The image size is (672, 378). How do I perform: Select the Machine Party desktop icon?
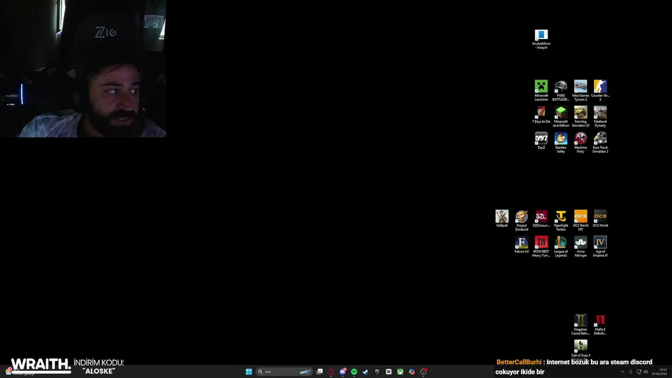(x=581, y=142)
